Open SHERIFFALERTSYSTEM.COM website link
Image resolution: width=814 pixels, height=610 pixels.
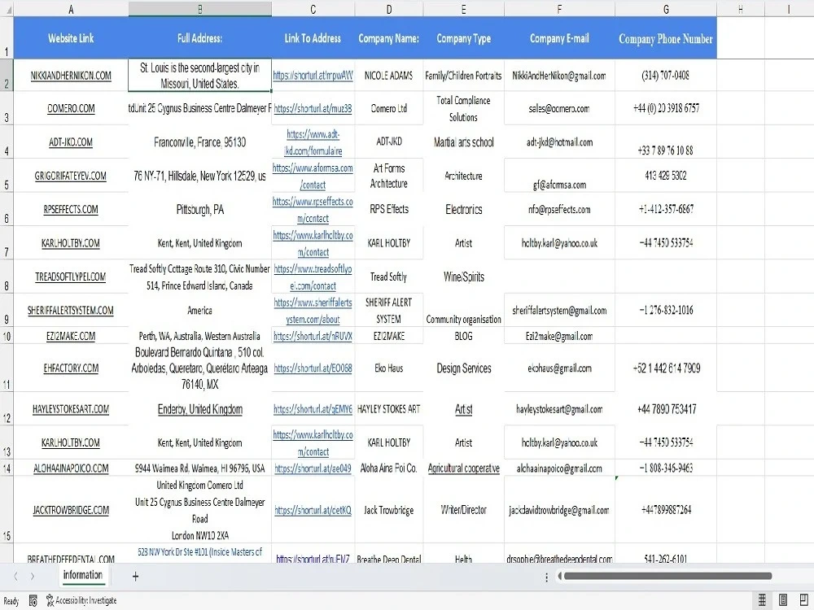pos(71,310)
